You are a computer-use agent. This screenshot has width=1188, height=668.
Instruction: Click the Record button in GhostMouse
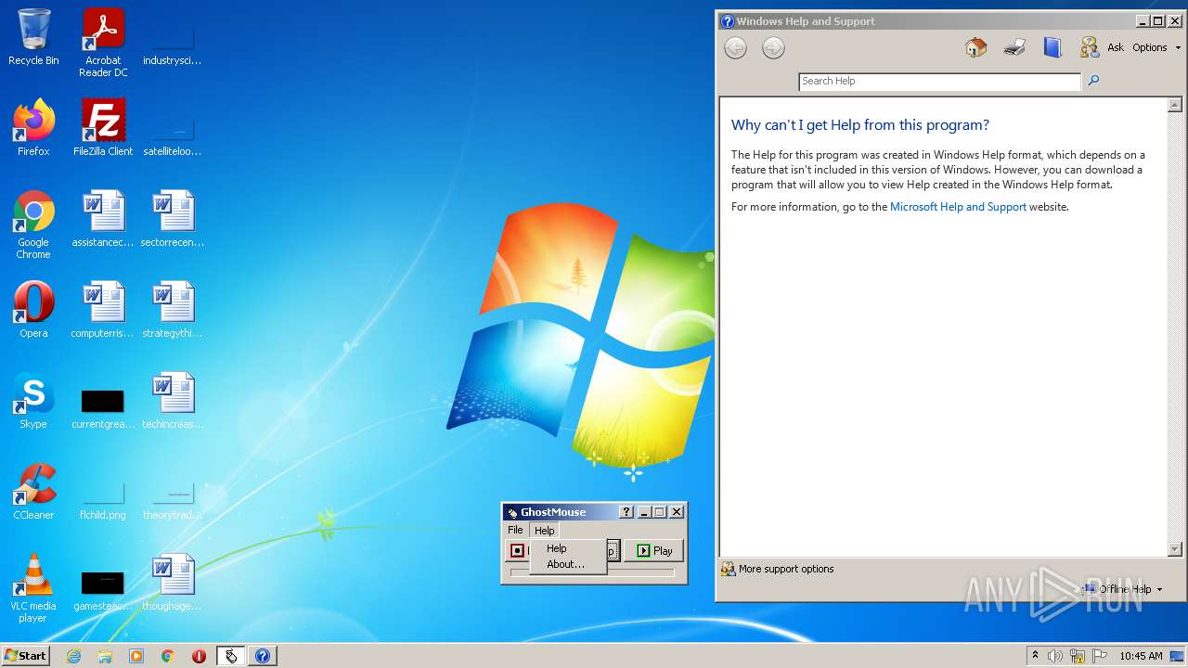coord(518,551)
